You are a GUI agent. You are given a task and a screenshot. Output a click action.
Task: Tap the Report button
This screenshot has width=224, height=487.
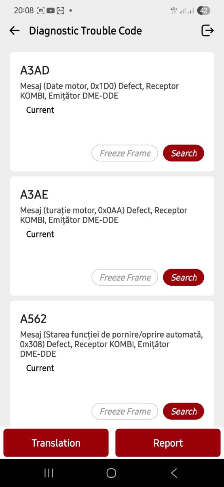tap(168, 443)
